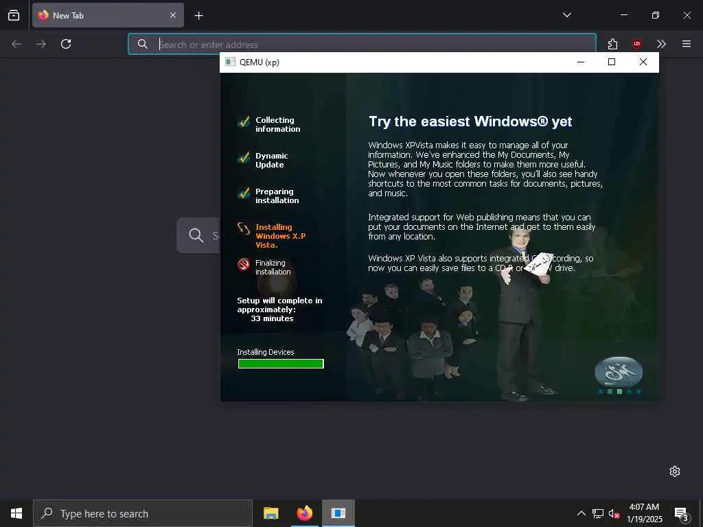Click the Try the easiest Windows yet heading
Viewport: 703px width, 527px height.
tap(470, 121)
